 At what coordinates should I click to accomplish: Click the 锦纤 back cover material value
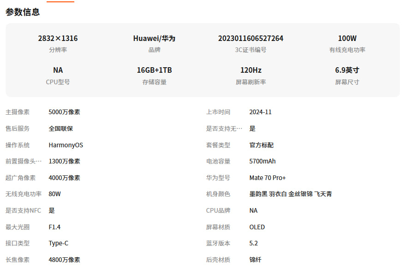point(255,260)
